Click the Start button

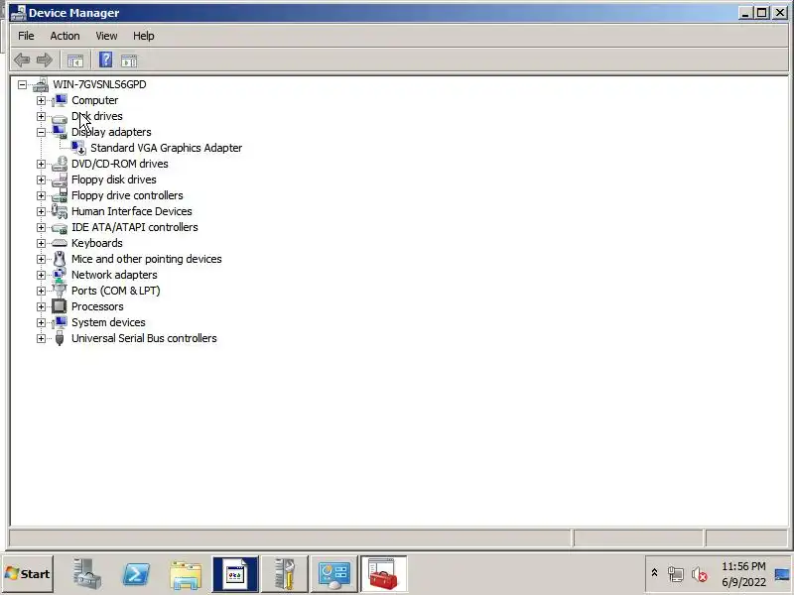(28, 574)
